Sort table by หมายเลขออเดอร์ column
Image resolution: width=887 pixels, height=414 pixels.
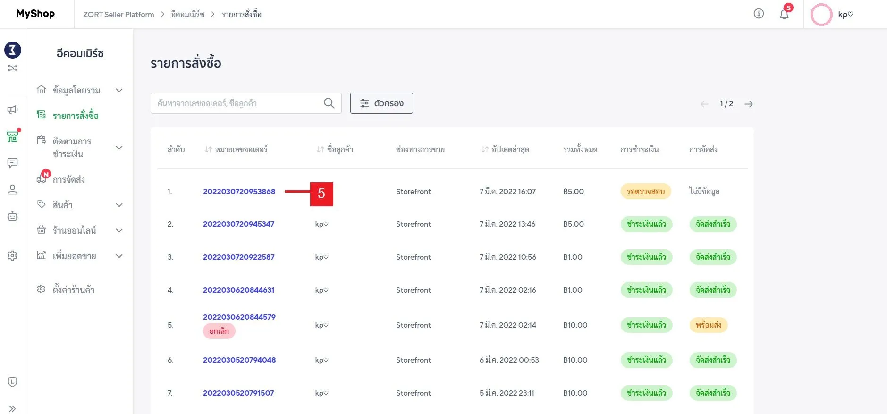pos(236,150)
